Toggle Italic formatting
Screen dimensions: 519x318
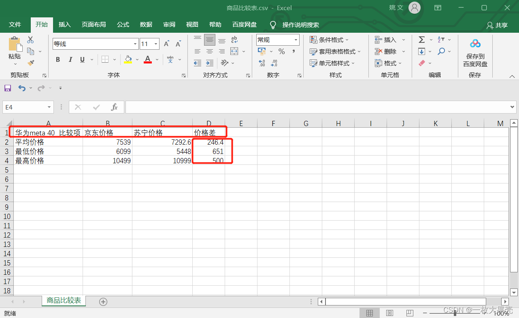(70, 59)
